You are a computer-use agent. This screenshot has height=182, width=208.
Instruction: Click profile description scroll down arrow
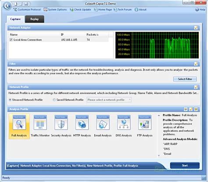coord(159,156)
